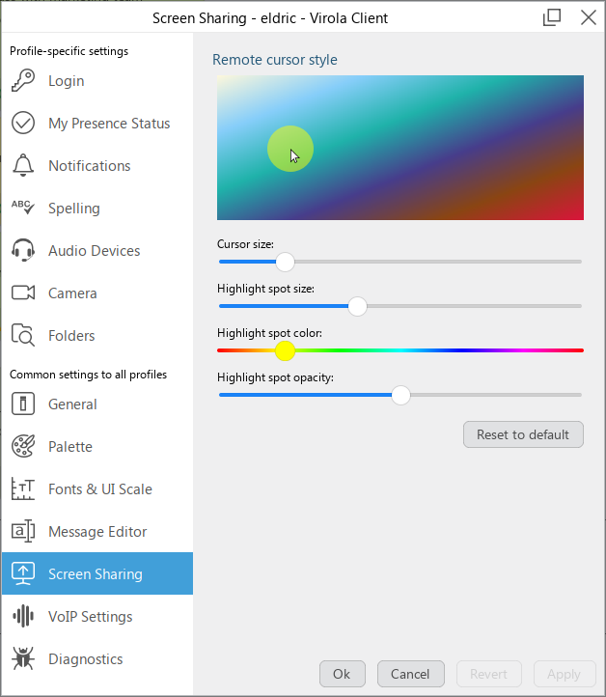The height and width of the screenshot is (697, 606).
Task: Click the Highlight spot opacity slider handle
Action: click(x=400, y=395)
